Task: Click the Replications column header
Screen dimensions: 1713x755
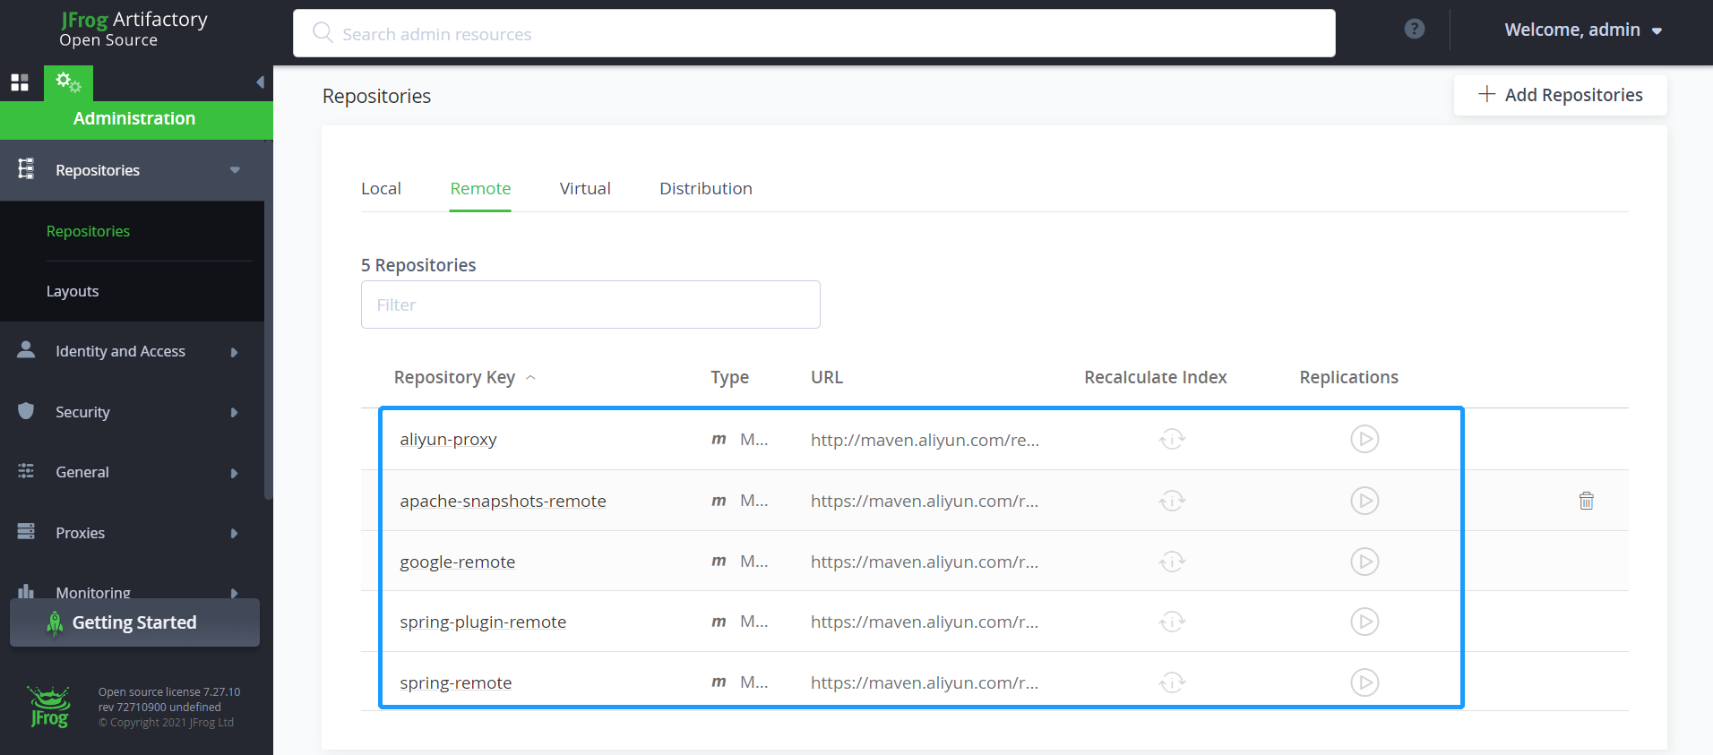Action: (1348, 377)
